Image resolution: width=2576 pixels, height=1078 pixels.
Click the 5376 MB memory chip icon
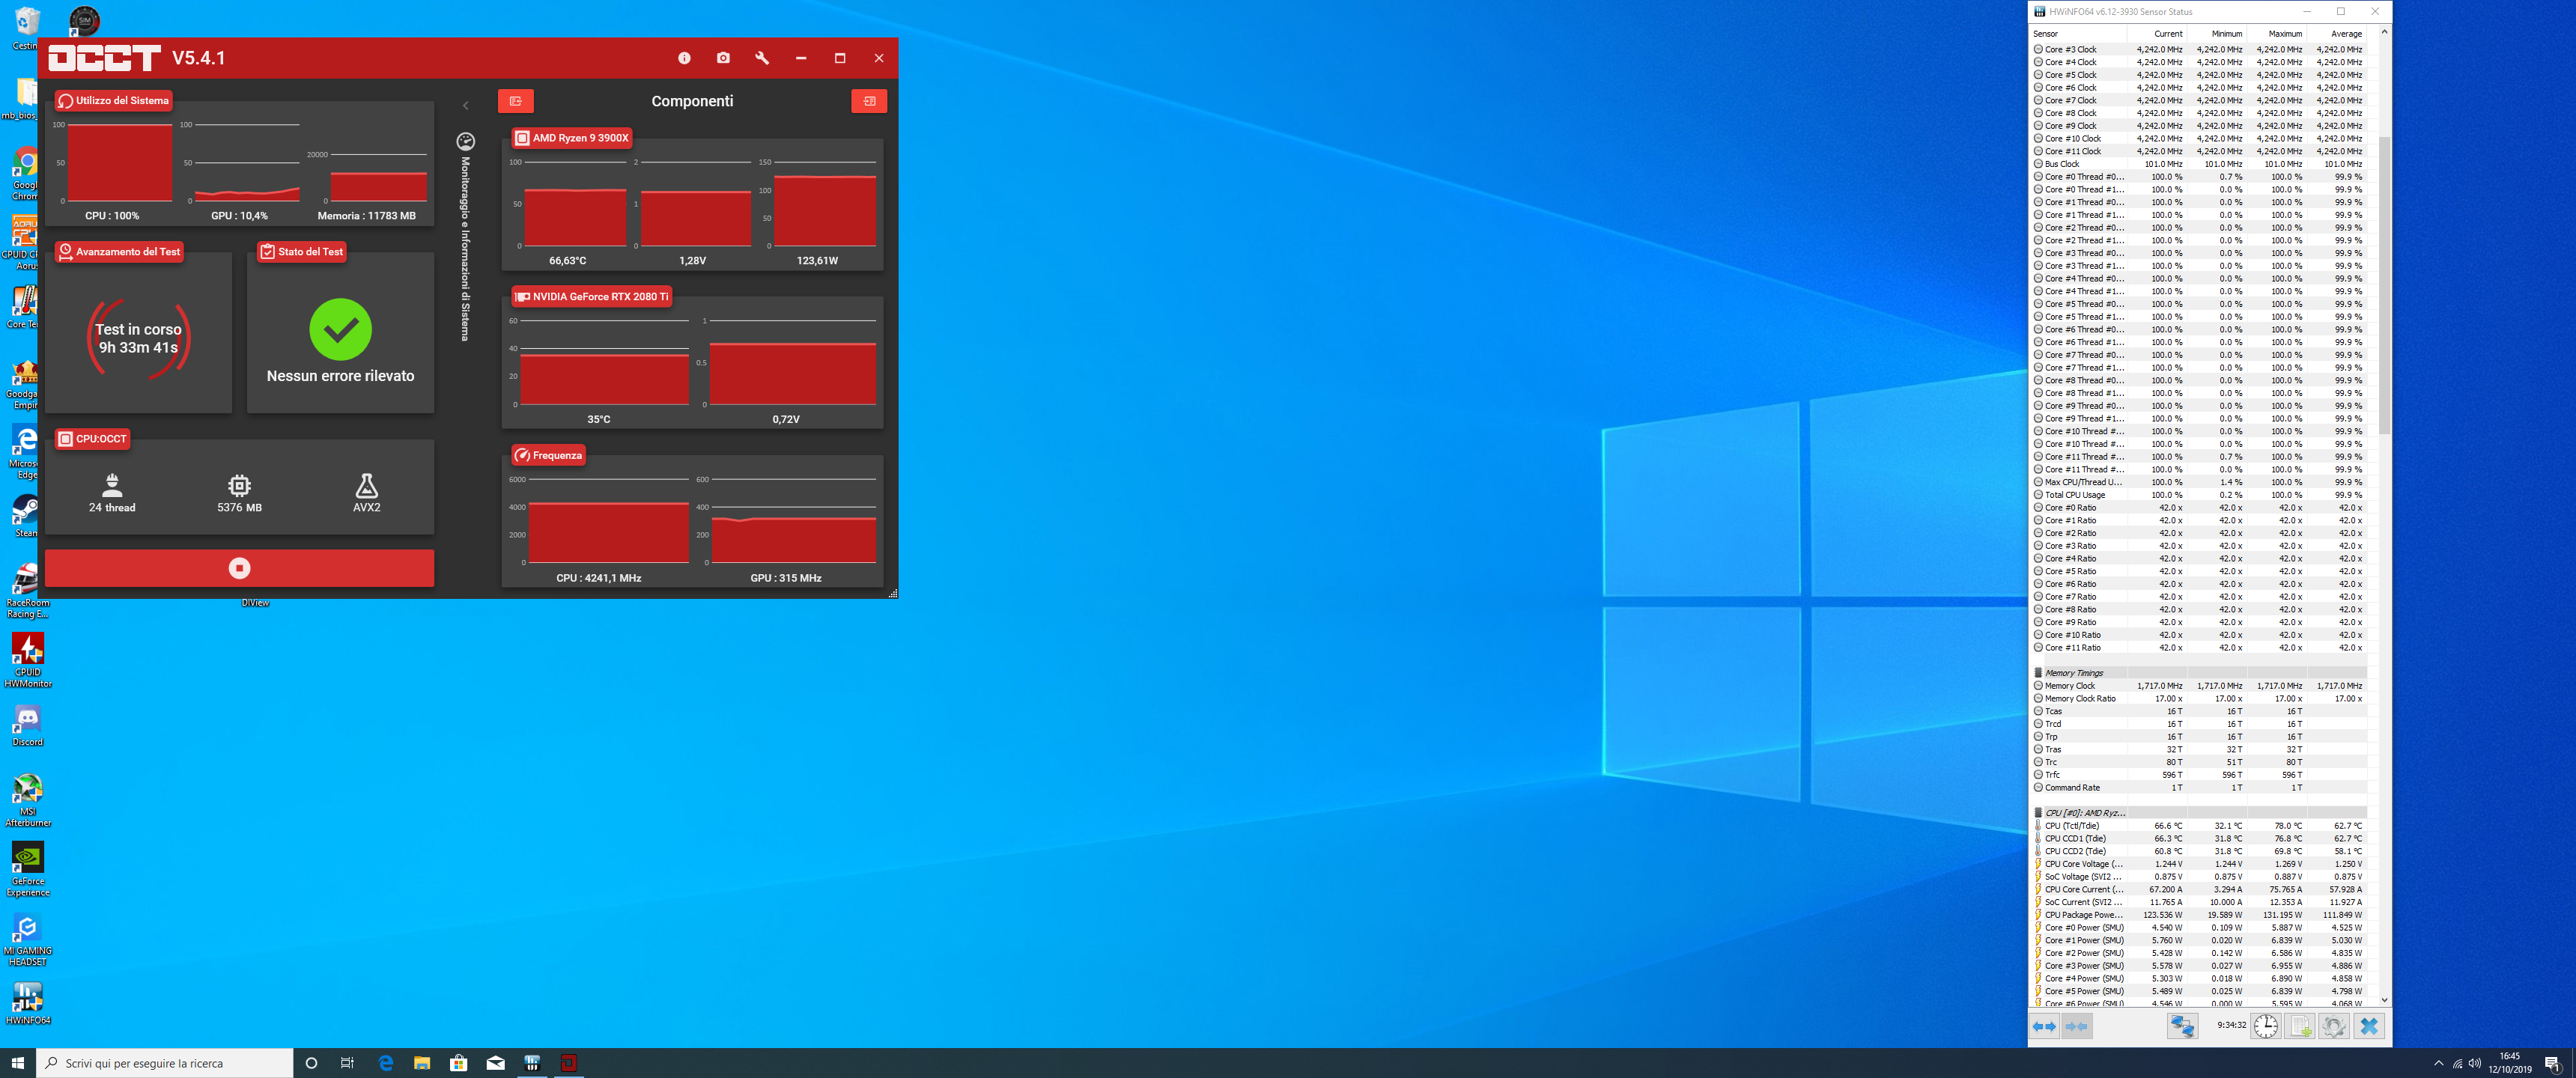coord(239,485)
